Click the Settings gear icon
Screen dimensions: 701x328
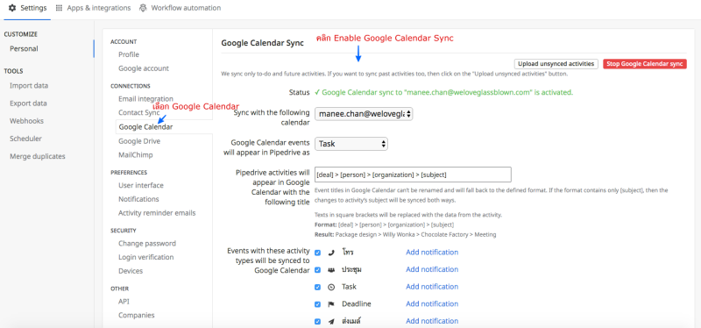[12, 8]
